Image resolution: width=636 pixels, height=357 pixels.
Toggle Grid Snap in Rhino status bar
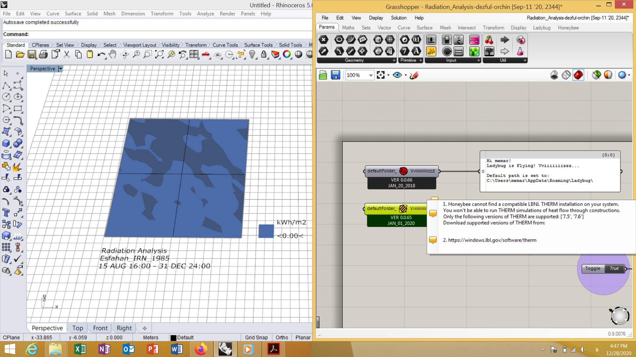(256, 337)
